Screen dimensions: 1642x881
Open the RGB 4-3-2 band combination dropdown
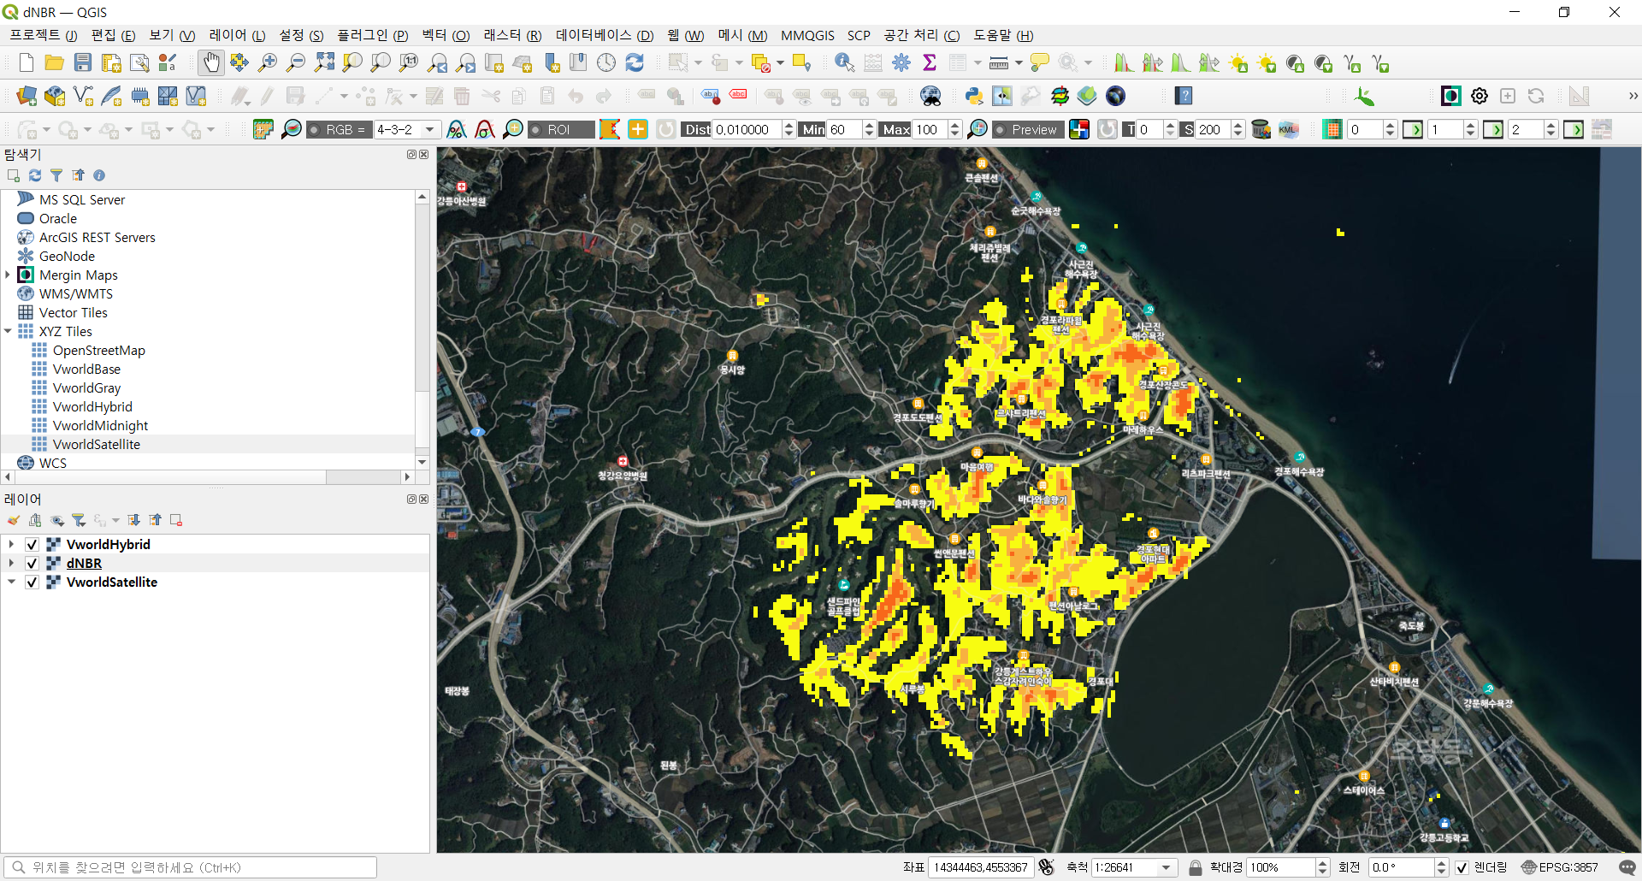click(x=429, y=130)
